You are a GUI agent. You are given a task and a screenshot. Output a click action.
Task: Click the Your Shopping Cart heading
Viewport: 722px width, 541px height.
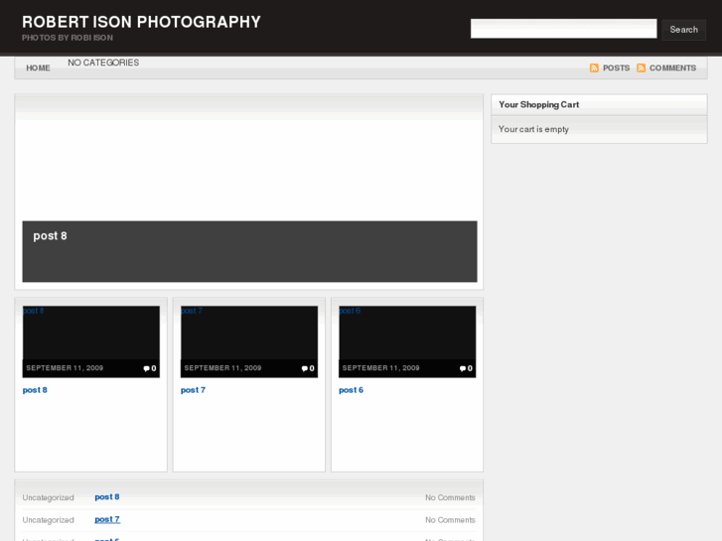pos(538,104)
